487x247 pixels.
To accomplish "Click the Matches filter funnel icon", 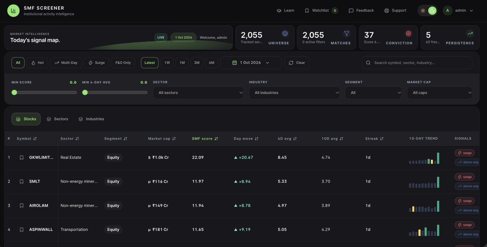I will pyautogui.click(x=346, y=33).
